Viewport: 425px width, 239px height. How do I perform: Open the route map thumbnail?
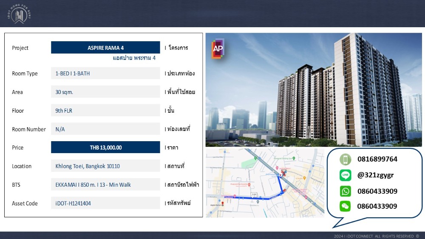[265, 182]
